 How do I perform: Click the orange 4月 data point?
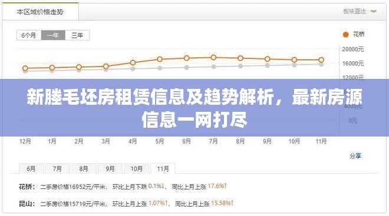133,62
